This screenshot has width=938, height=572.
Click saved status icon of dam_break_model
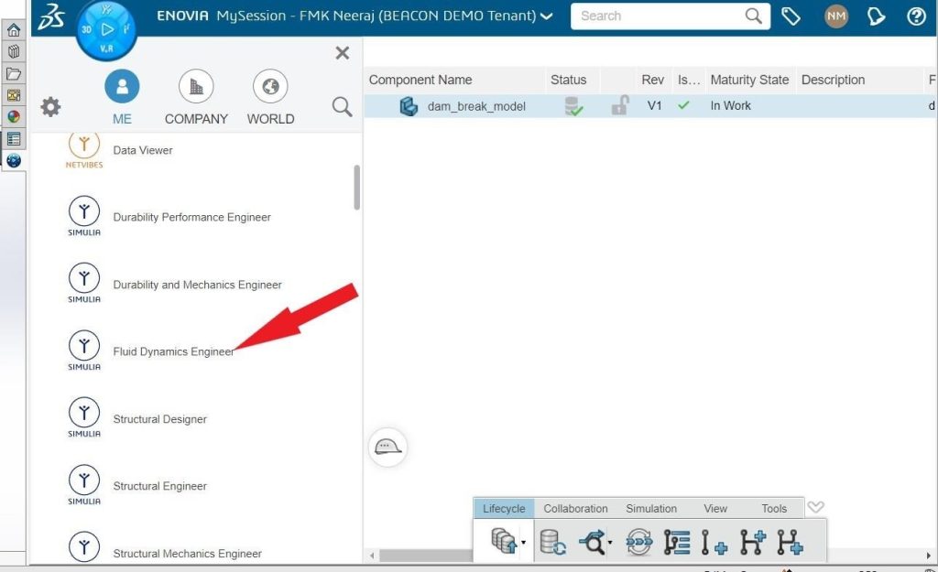coord(573,106)
